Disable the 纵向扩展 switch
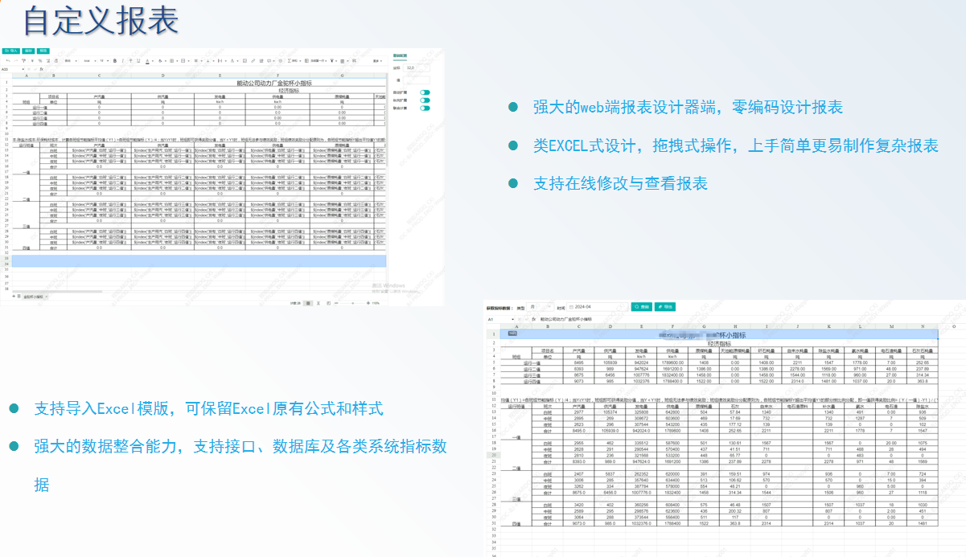966x557 pixels. tap(425, 100)
